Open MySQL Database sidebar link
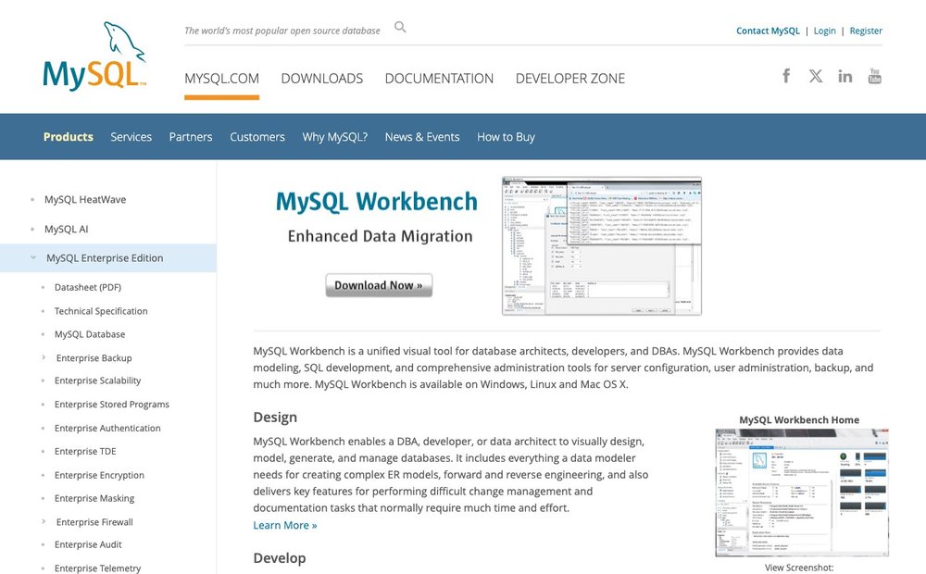Image resolution: width=926 pixels, height=574 pixels. [x=90, y=334]
